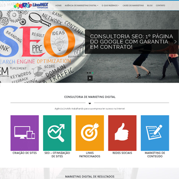
Task: Expand Agência de Marketing Digital dropdown menu
Action: [81, 5]
